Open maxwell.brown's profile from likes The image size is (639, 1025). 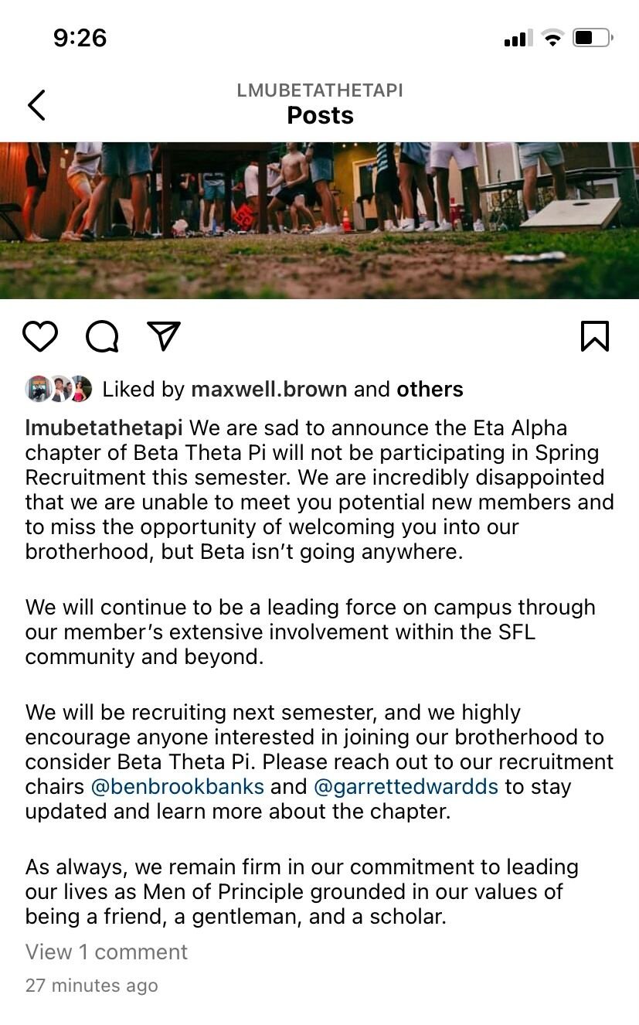click(x=269, y=389)
